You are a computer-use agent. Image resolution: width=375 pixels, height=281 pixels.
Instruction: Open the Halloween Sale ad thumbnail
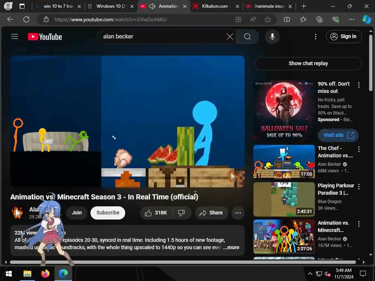tap(284, 111)
